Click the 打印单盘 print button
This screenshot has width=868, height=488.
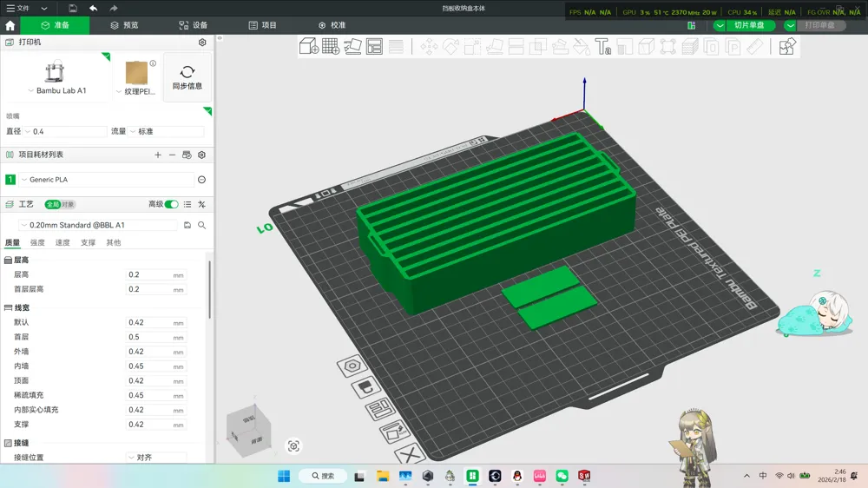(820, 25)
